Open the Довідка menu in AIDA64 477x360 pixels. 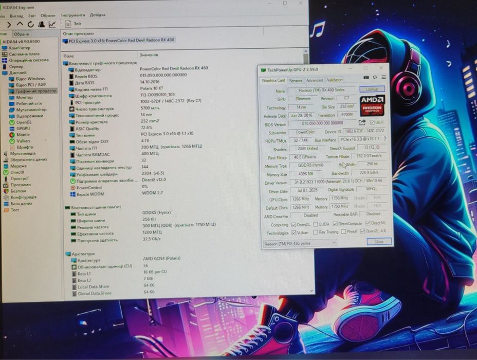[98, 14]
